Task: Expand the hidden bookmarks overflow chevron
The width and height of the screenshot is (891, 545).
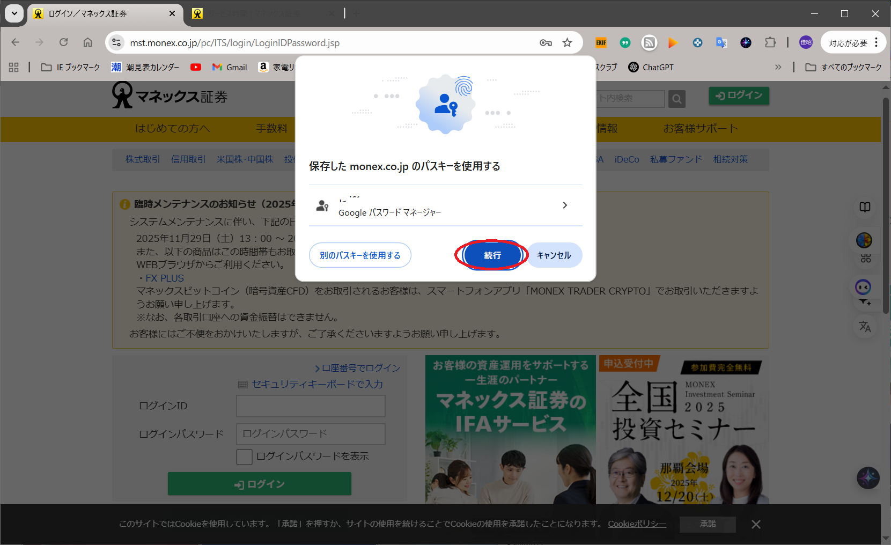Action: point(778,67)
